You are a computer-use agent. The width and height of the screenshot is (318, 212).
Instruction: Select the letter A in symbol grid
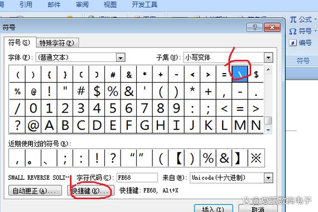[49, 125]
